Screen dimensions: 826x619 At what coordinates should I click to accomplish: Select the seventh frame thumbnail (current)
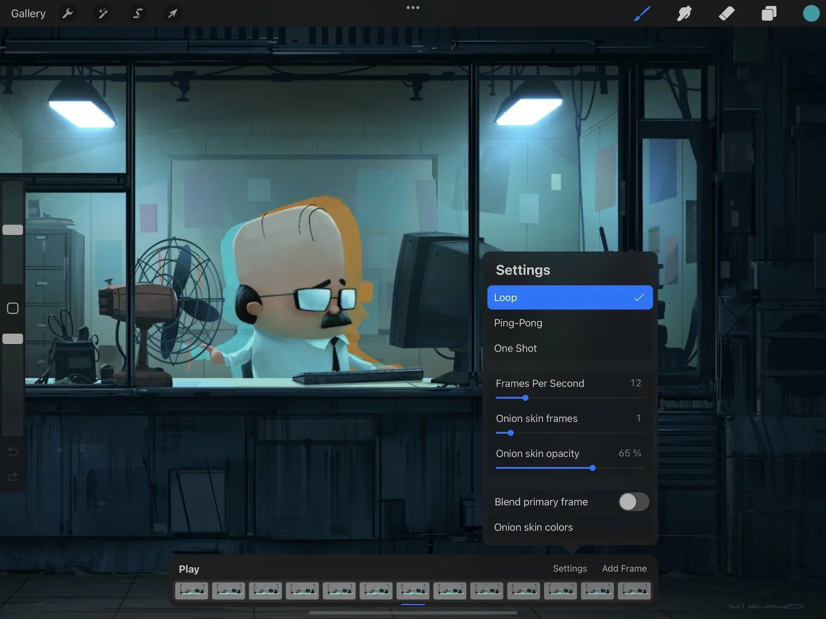[413, 590]
